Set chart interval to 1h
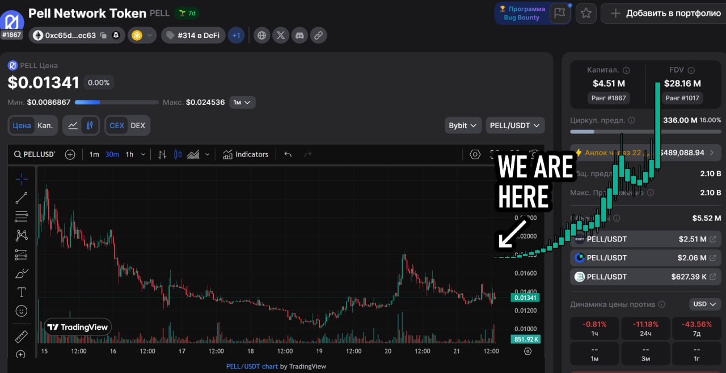 (129, 154)
